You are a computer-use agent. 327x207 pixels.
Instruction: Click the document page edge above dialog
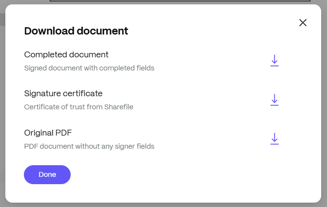(x=185, y=1)
